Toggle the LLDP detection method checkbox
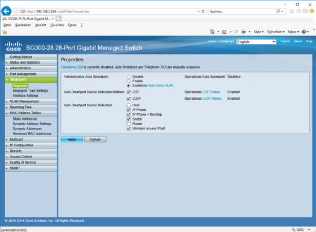 pyautogui.click(x=129, y=99)
